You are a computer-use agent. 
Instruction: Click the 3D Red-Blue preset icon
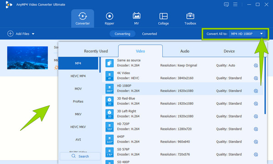110,101
